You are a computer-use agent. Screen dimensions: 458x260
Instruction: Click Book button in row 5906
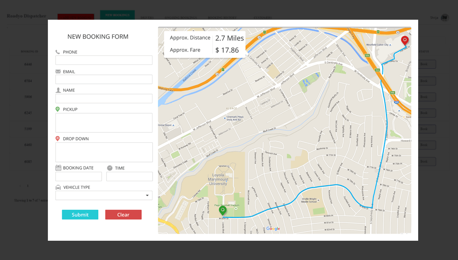coord(427,97)
